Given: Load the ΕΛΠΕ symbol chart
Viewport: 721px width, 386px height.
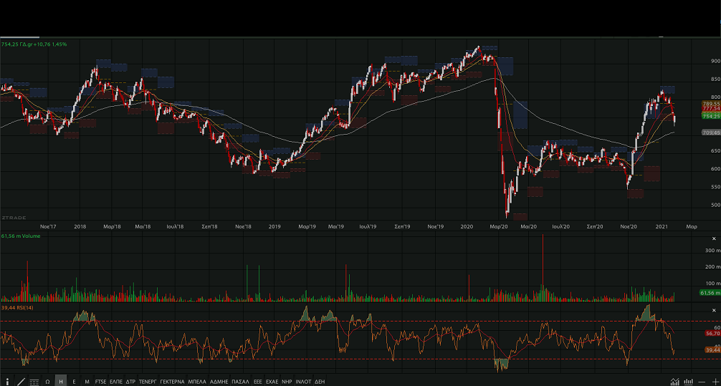Looking at the screenshot, I should tap(116, 382).
